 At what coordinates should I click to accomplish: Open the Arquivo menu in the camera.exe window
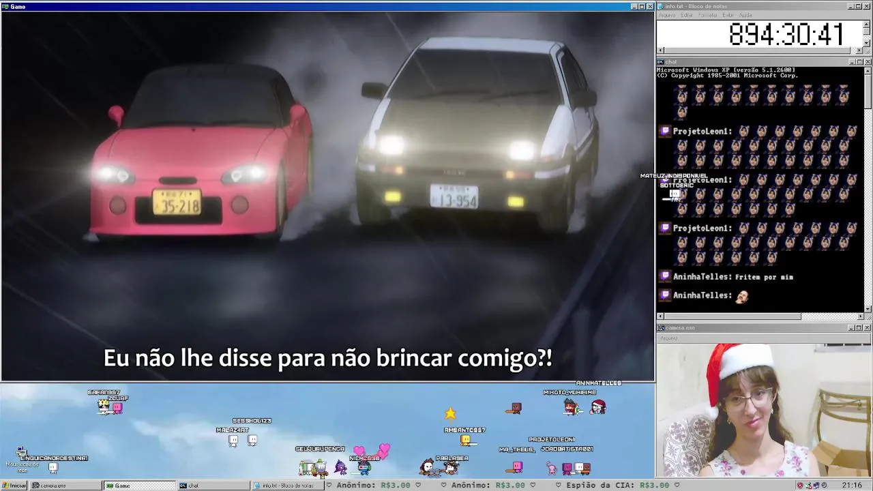pos(669,338)
